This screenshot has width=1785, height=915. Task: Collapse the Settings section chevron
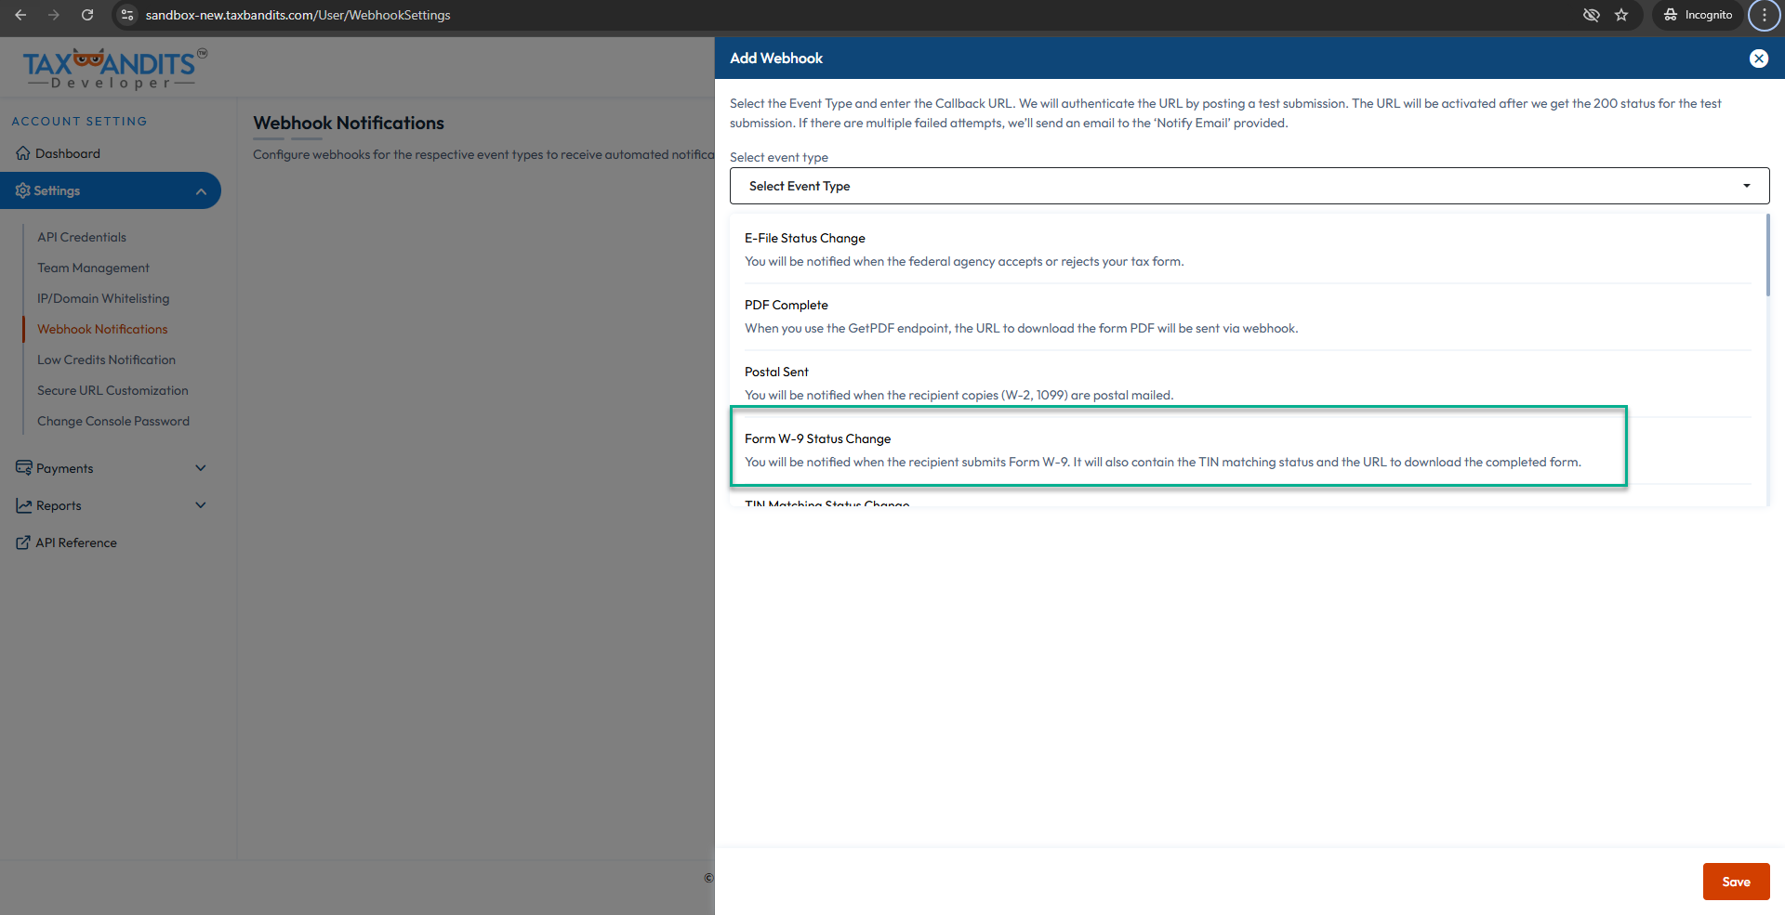(x=201, y=191)
